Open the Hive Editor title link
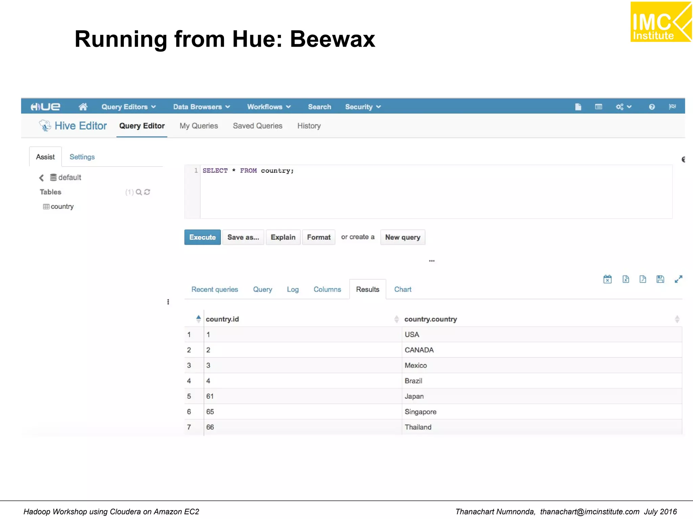The height and width of the screenshot is (519, 693). (81, 126)
